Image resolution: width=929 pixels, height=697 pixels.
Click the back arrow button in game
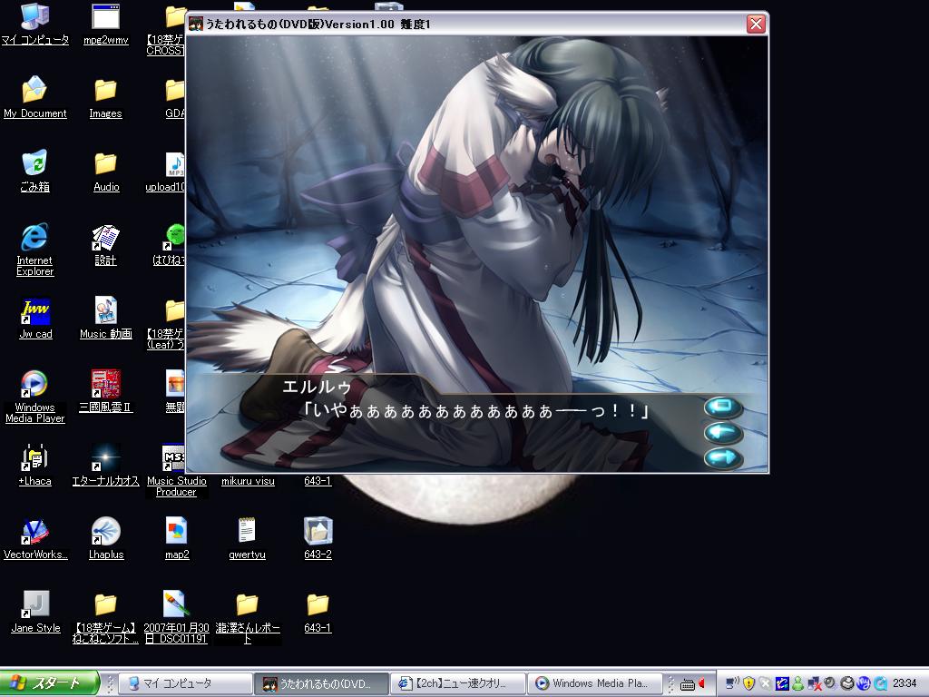(723, 432)
